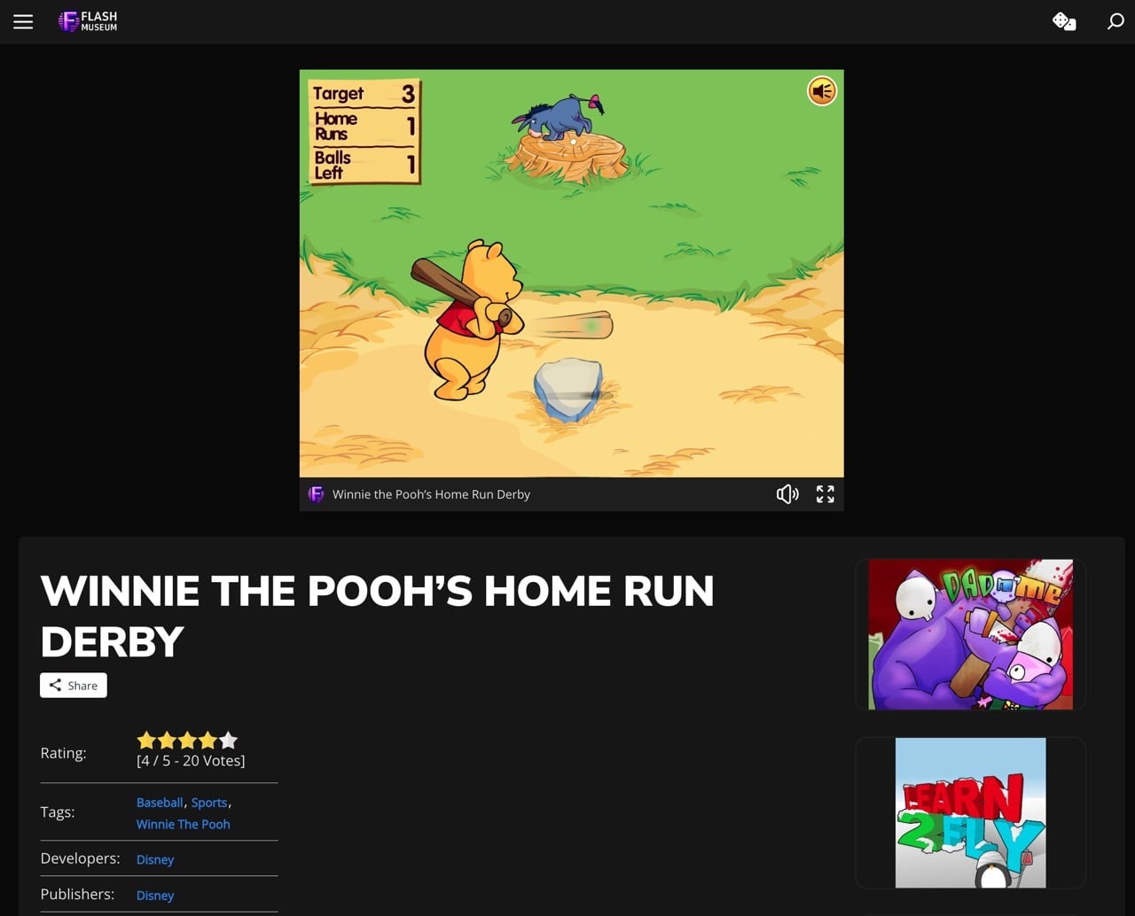Toggle the player volume speaker icon
This screenshot has height=916, width=1135.
tap(787, 494)
